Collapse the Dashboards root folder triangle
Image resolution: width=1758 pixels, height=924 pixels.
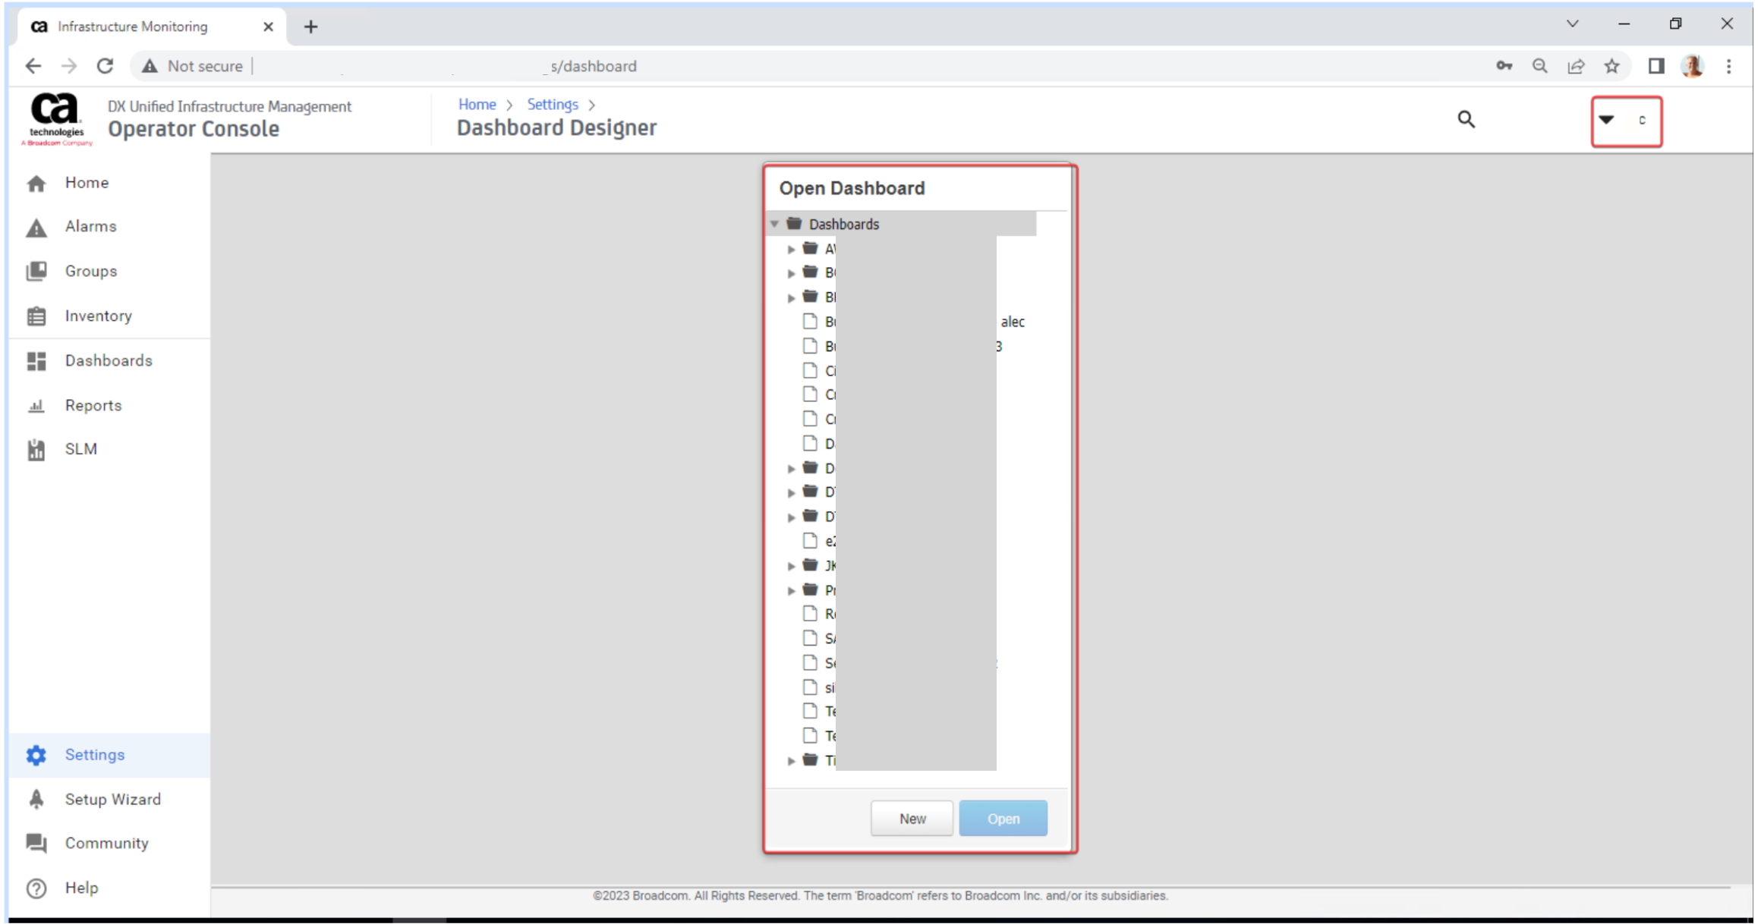774,224
